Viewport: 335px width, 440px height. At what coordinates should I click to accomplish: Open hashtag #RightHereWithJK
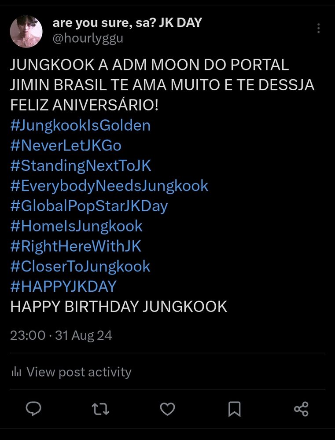click(x=76, y=247)
